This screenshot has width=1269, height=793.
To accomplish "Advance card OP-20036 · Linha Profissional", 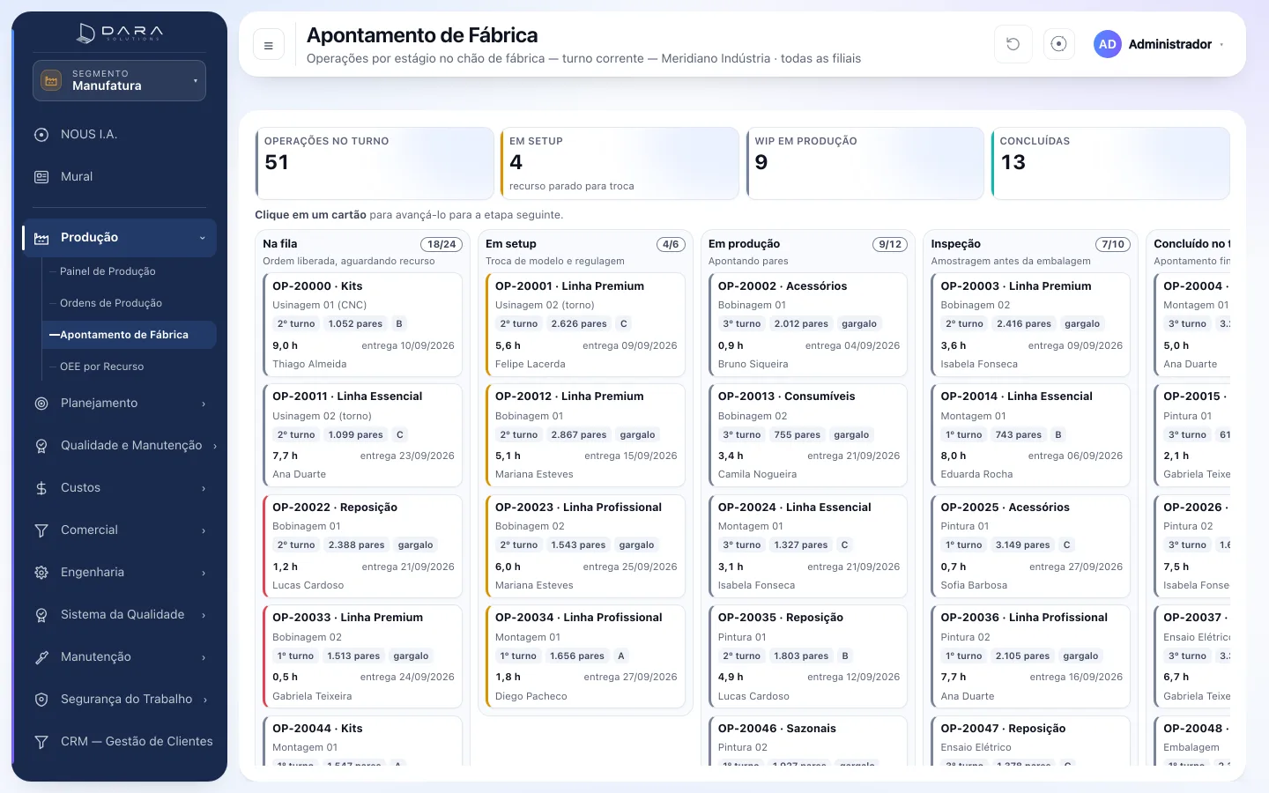I will 1031,656.
